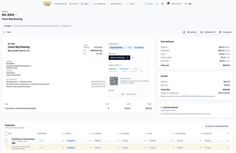Click the Vinyl banner line item row

coord(78,108)
